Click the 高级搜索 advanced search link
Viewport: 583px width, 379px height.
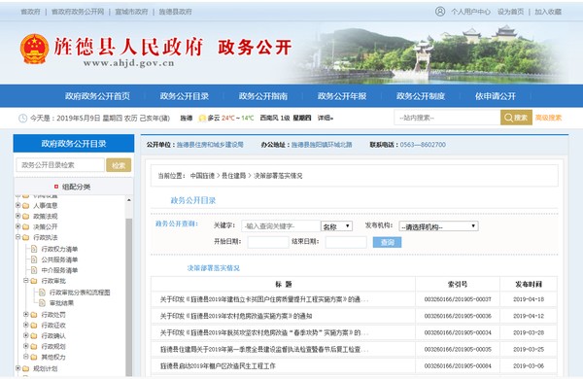click(548, 118)
